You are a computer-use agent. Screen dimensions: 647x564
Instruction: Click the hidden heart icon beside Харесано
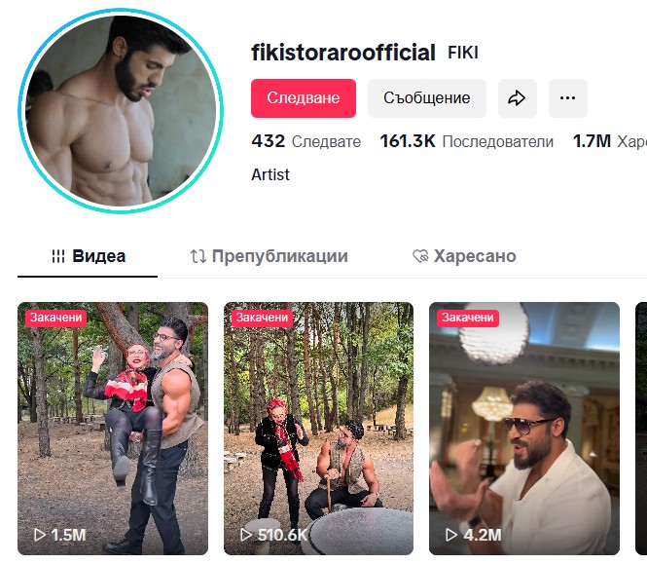(420, 256)
